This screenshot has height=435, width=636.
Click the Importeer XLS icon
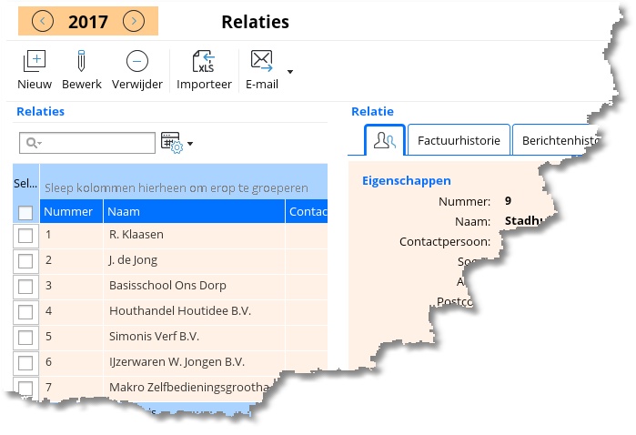click(204, 62)
